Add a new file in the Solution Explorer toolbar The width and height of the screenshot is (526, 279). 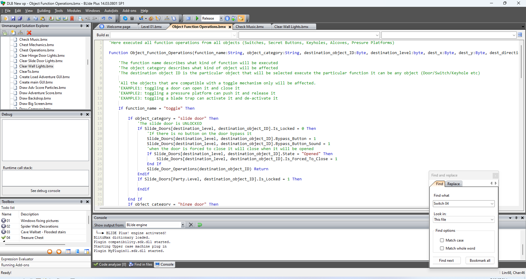tap(13, 33)
